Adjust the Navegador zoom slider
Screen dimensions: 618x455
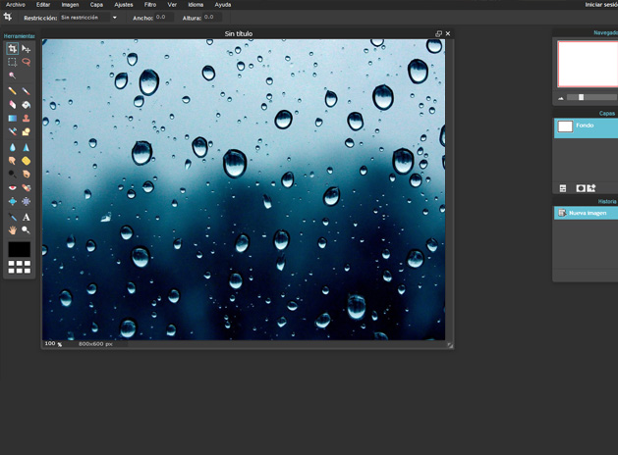[x=581, y=97]
